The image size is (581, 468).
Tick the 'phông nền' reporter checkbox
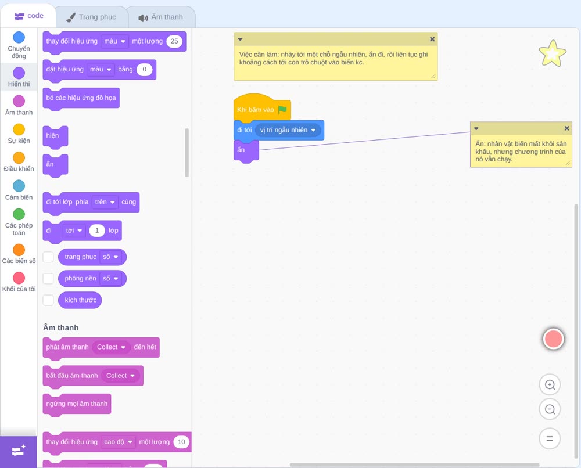[x=48, y=279]
